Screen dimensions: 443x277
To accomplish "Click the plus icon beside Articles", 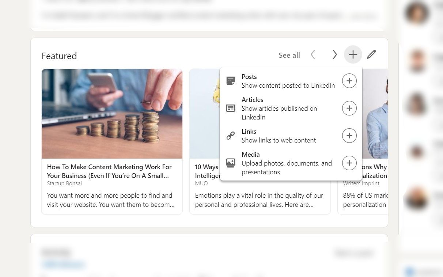I will pyautogui.click(x=349, y=108).
